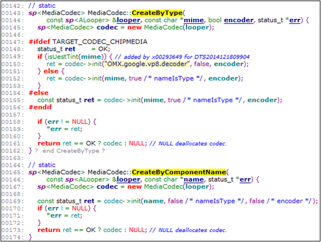Click the if keyword on line 00158
This screenshot has width=321, height=242.
(40, 122)
